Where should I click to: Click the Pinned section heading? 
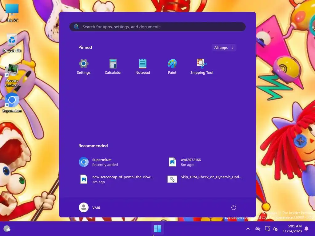(85, 47)
